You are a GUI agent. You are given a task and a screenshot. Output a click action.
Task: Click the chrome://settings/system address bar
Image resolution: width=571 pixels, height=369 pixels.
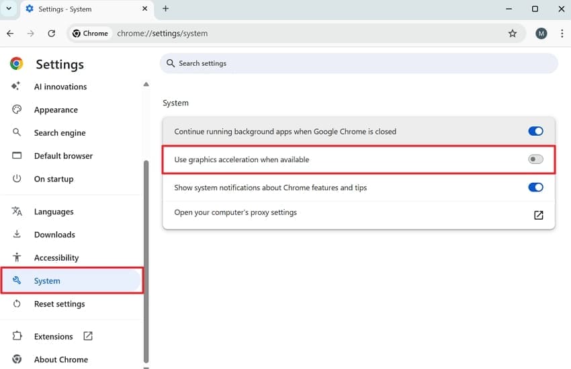(162, 34)
